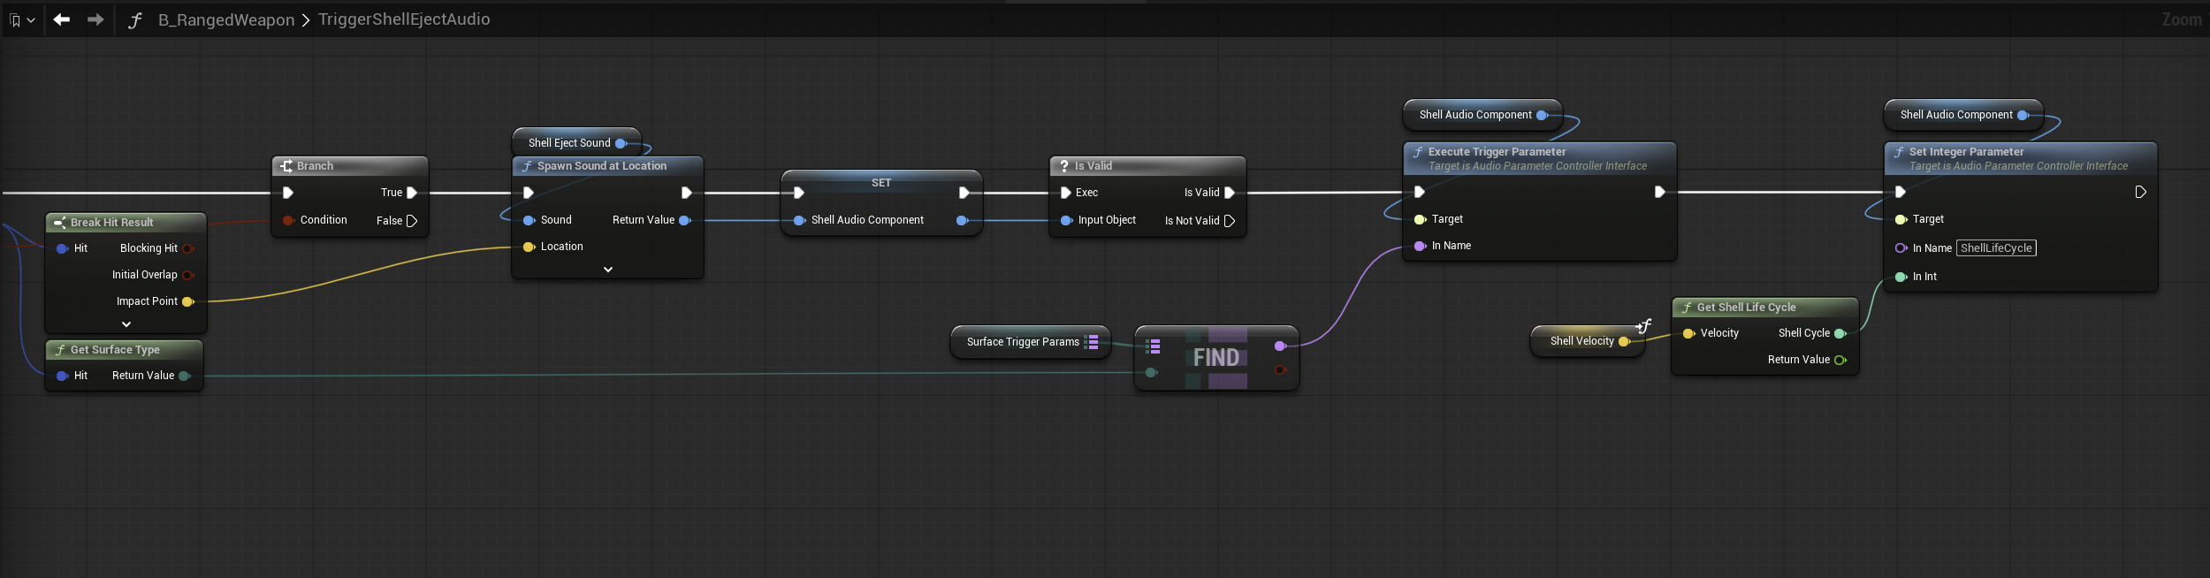Select TriggerShellEjectAudio breadcrumb
The image size is (2210, 578).
click(404, 19)
